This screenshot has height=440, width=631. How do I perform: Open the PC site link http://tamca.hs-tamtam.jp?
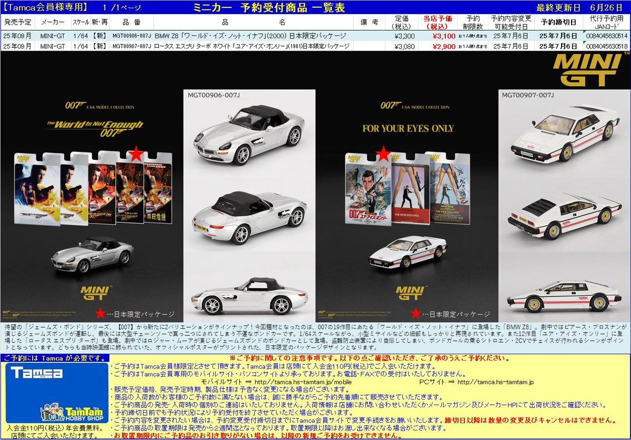coord(495,382)
